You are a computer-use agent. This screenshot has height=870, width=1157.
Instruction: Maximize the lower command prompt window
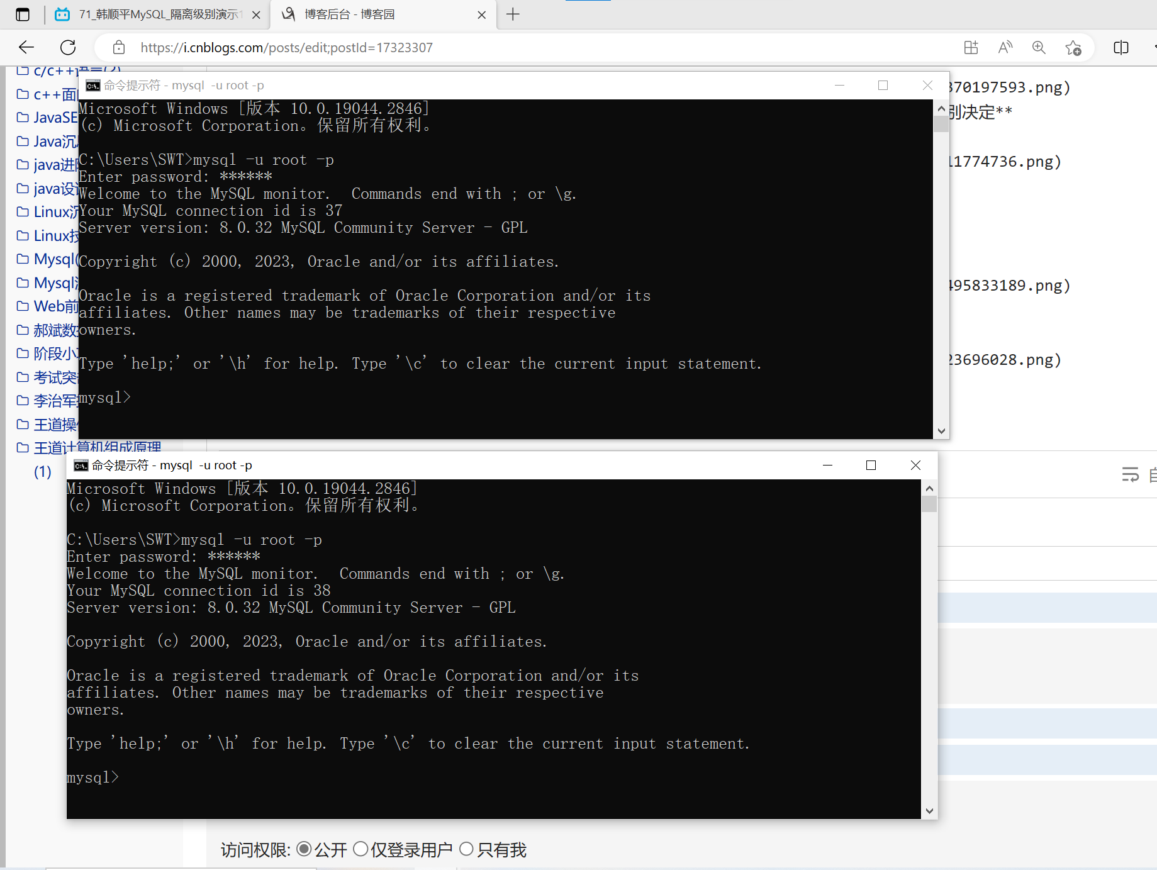[x=871, y=465]
